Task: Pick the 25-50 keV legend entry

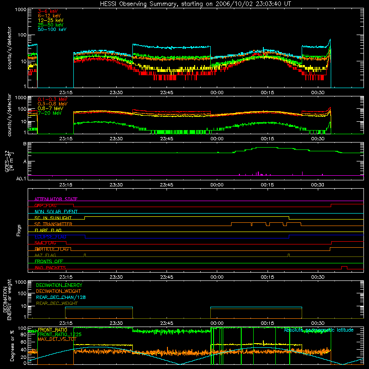Action: click(51, 25)
